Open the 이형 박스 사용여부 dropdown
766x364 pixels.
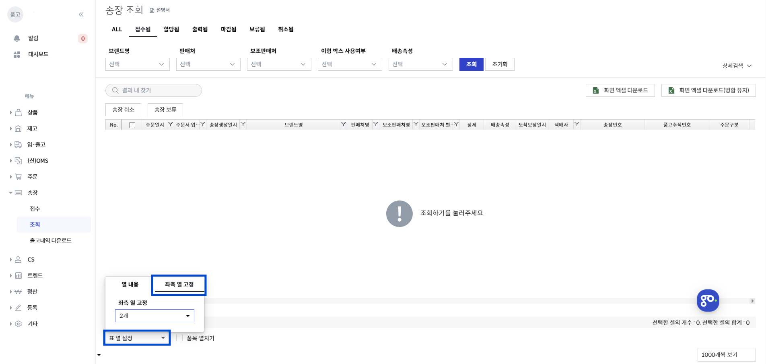[350, 64]
